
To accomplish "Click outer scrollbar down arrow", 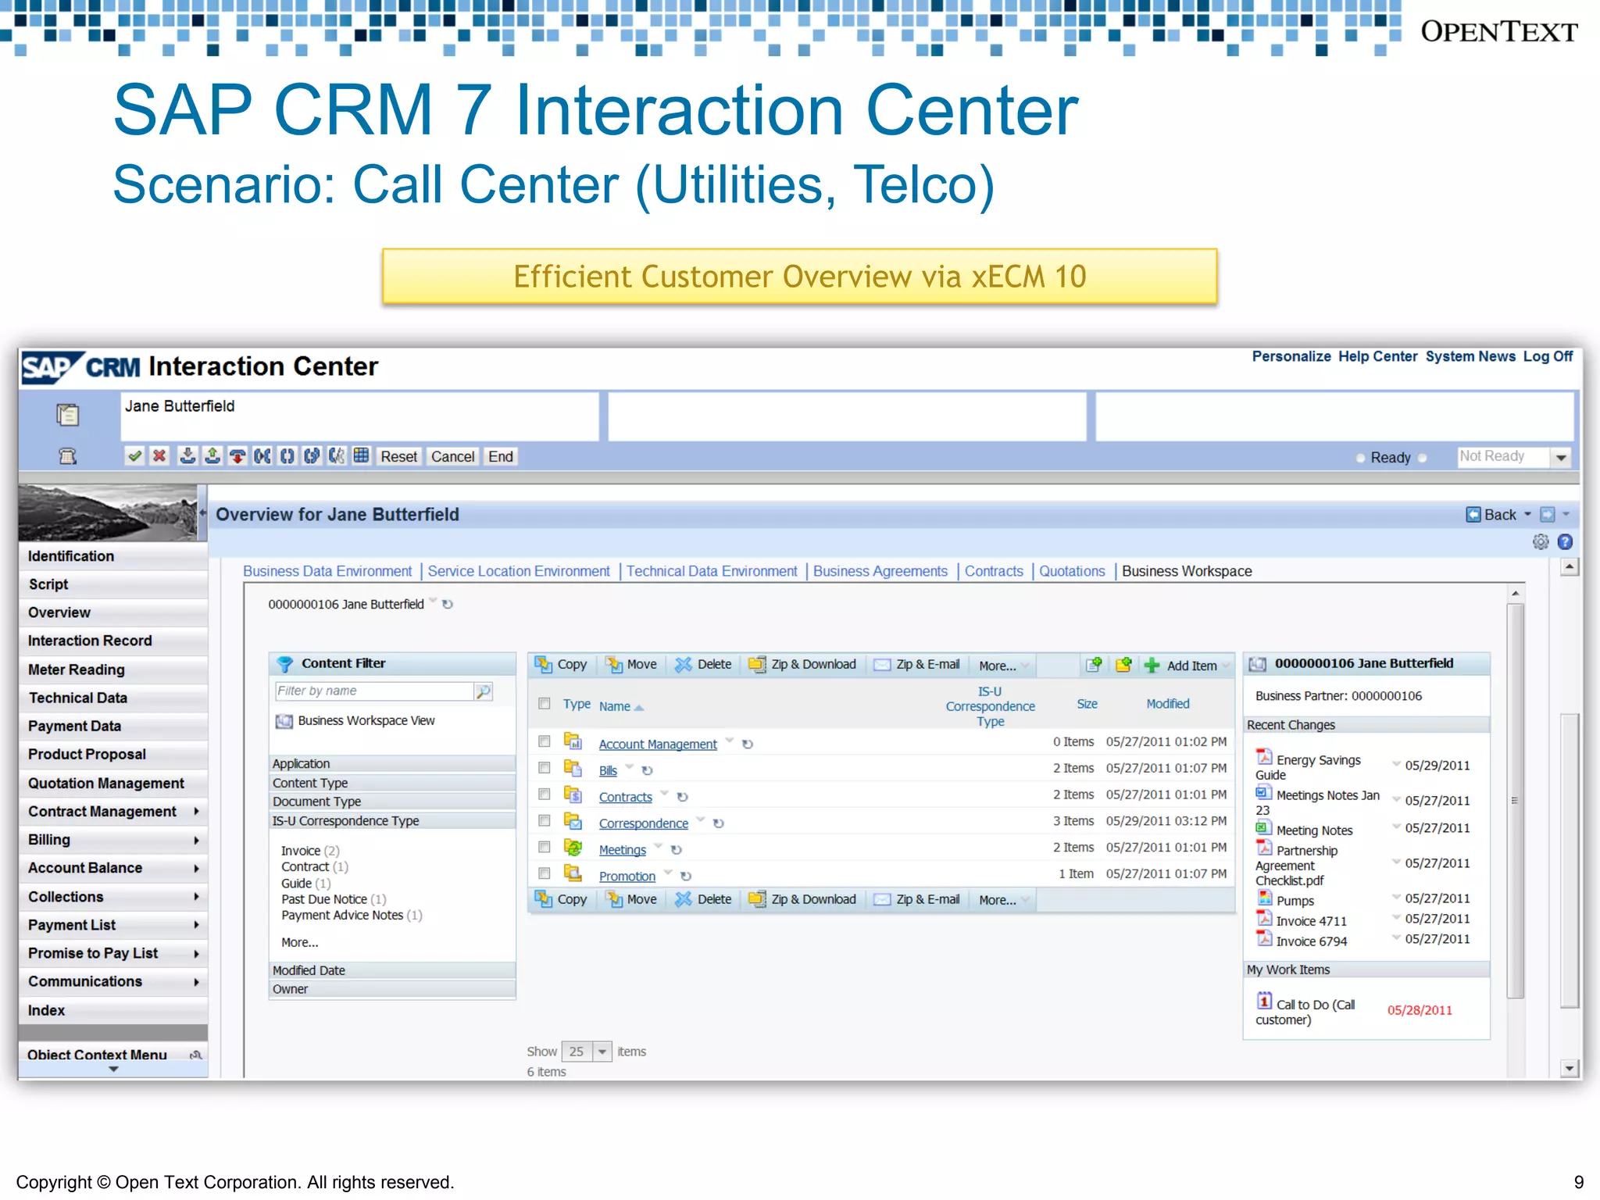I will [1570, 1068].
